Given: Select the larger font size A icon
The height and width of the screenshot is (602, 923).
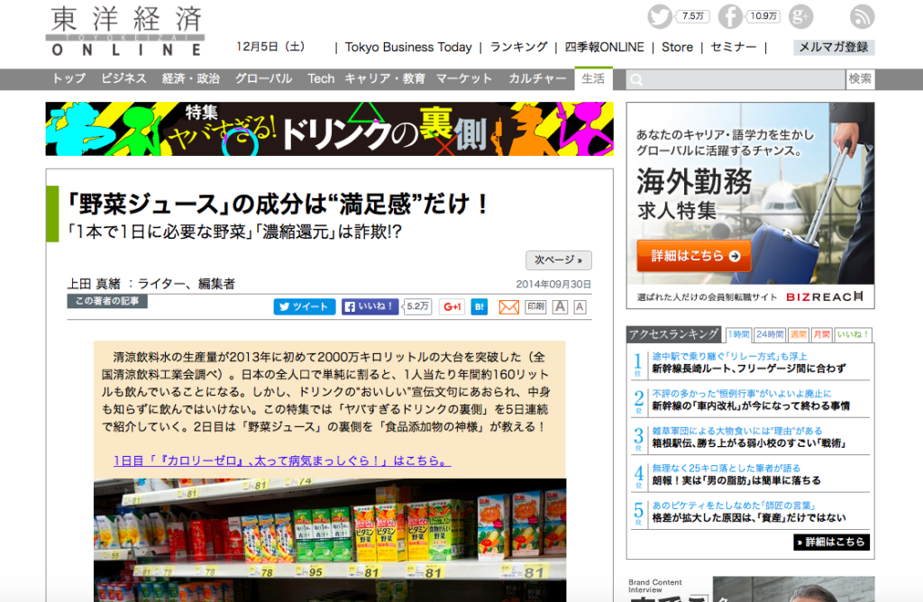Looking at the screenshot, I should pos(560,307).
